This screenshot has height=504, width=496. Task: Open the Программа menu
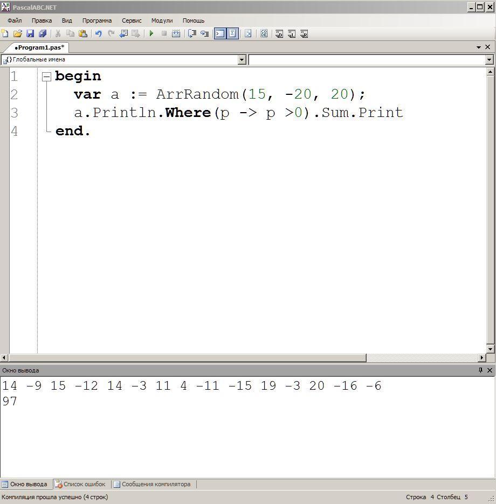(x=97, y=20)
